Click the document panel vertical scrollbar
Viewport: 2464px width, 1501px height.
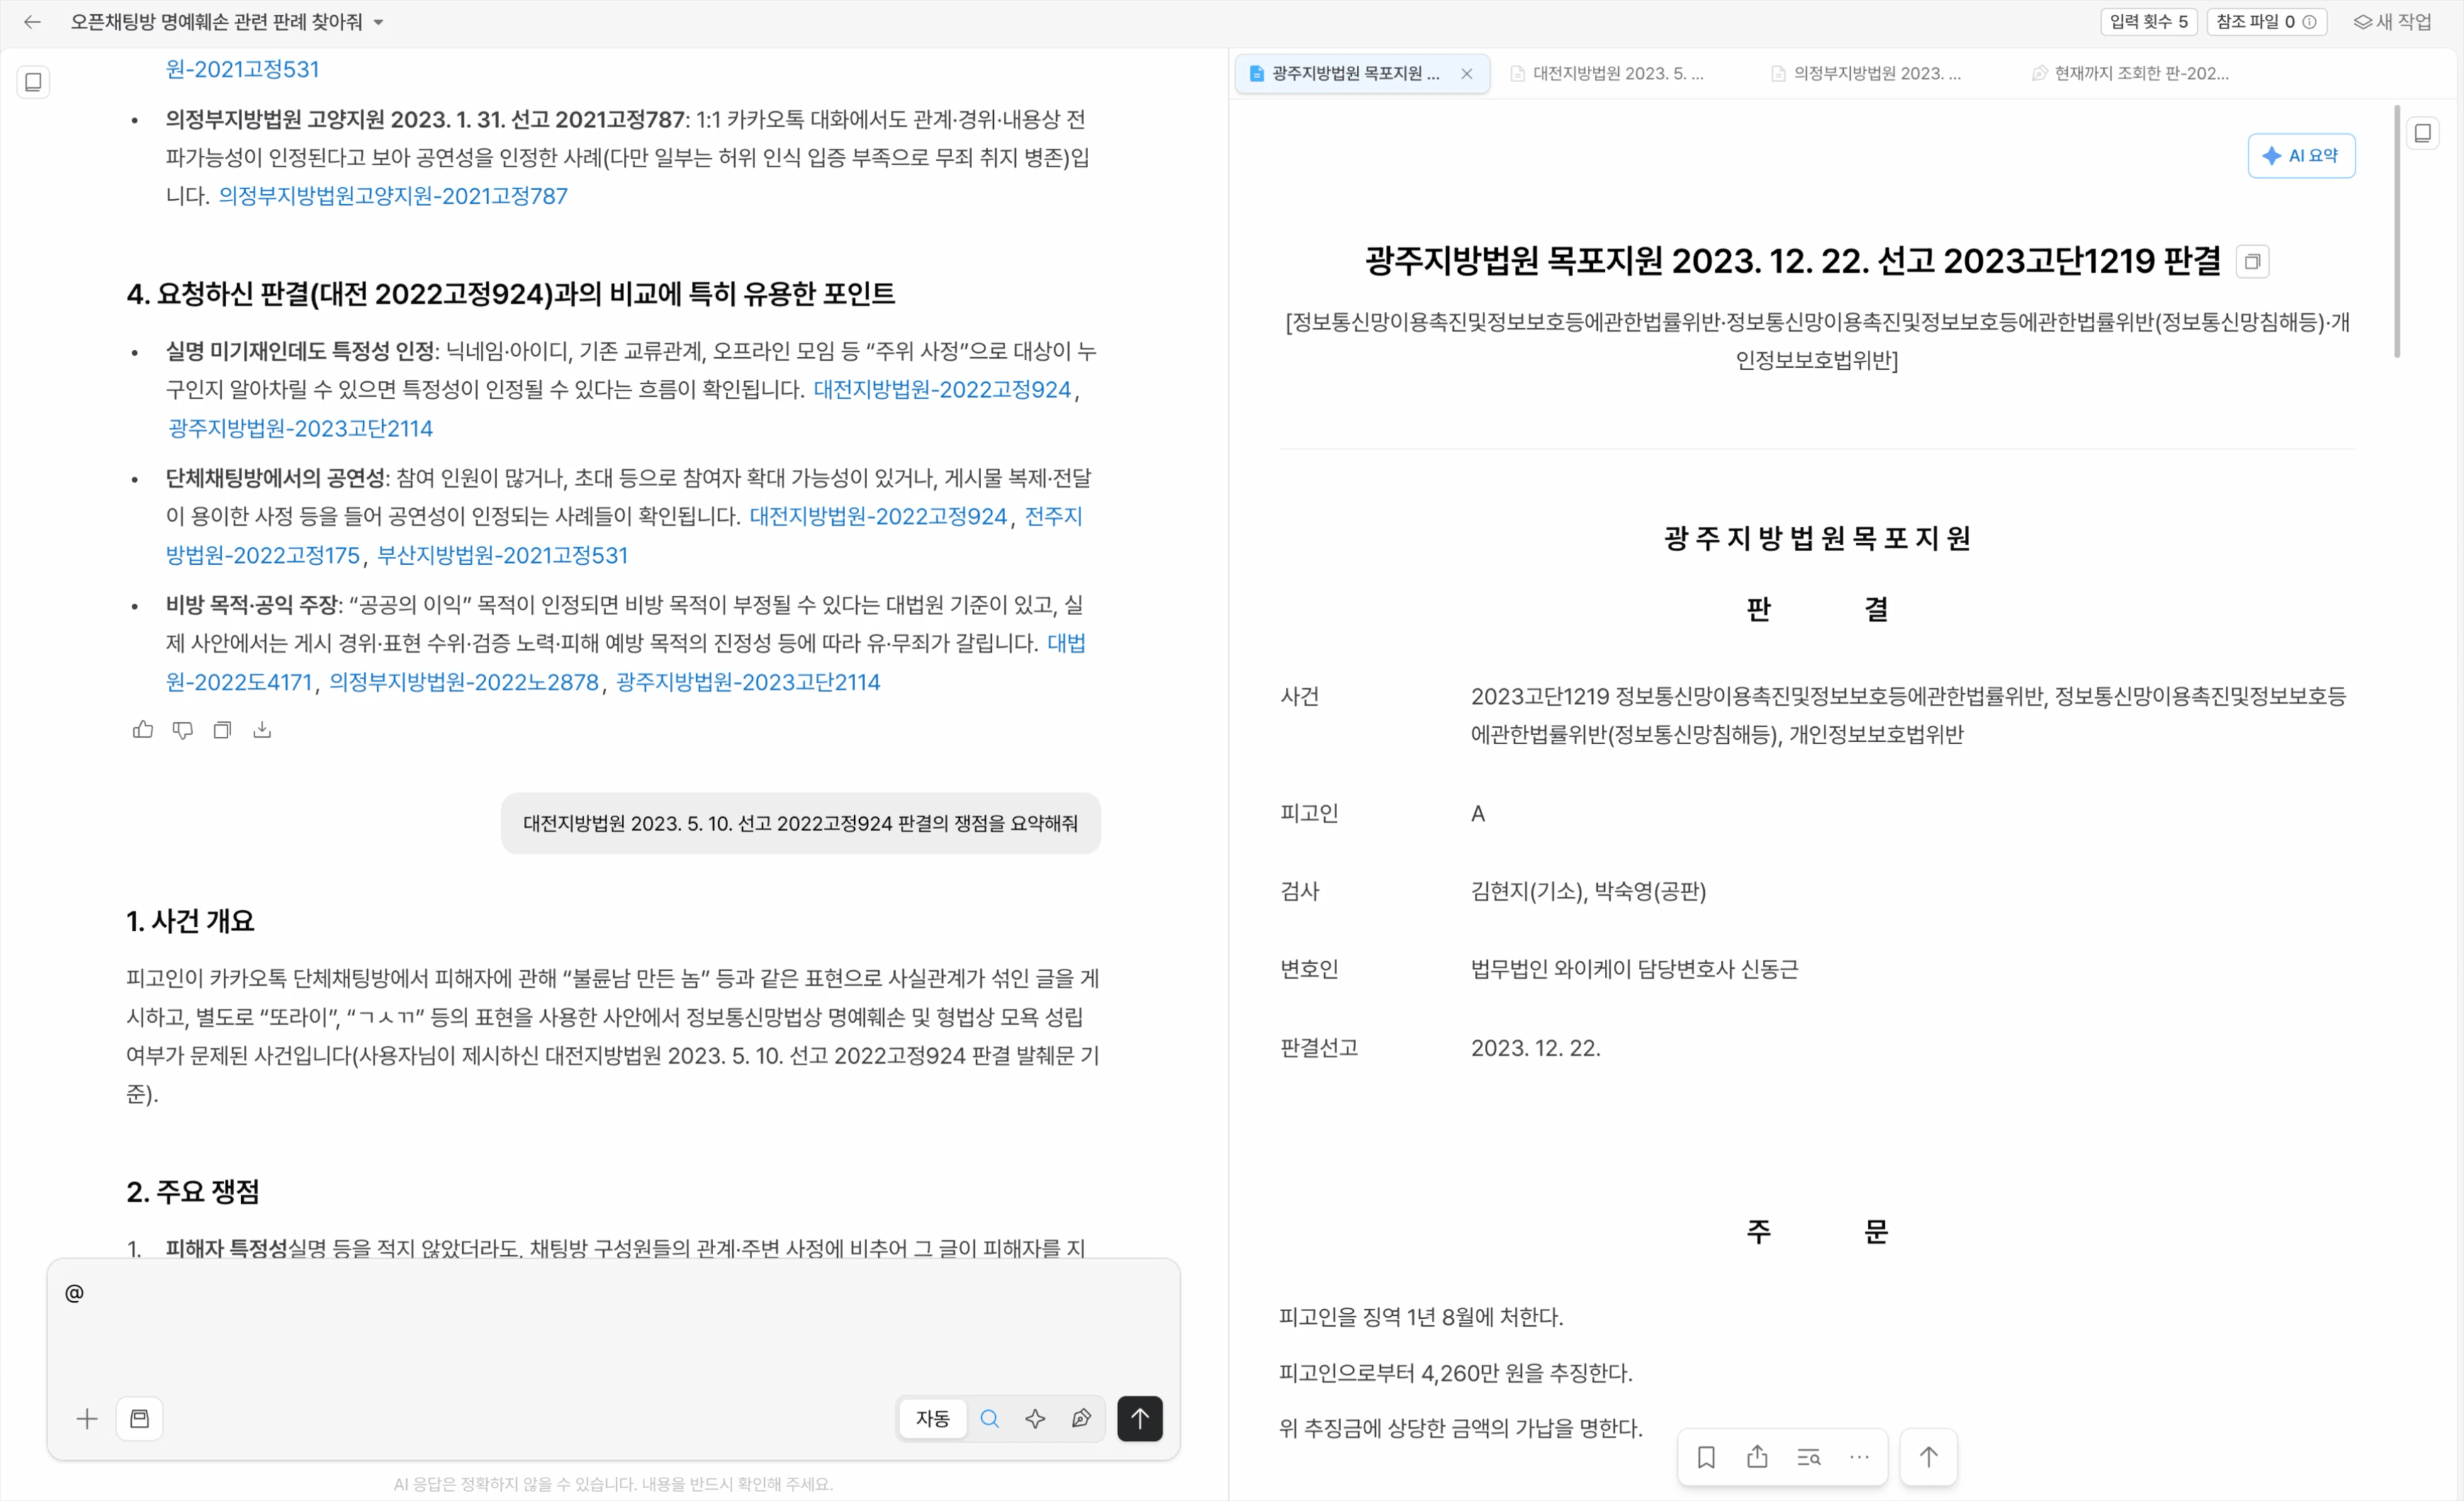(2397, 230)
